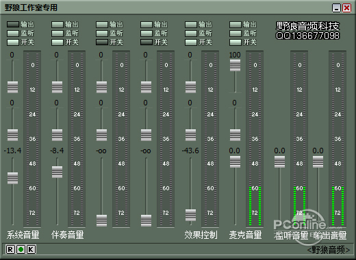
Task: Click the 野狼工作室专用 title bar text
Action: (x=31, y=8)
